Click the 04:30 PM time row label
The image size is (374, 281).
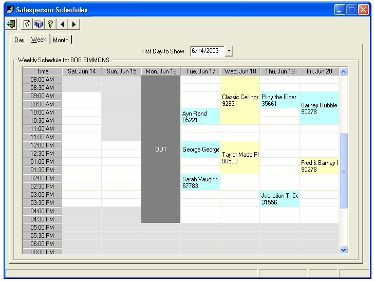[x=42, y=219]
